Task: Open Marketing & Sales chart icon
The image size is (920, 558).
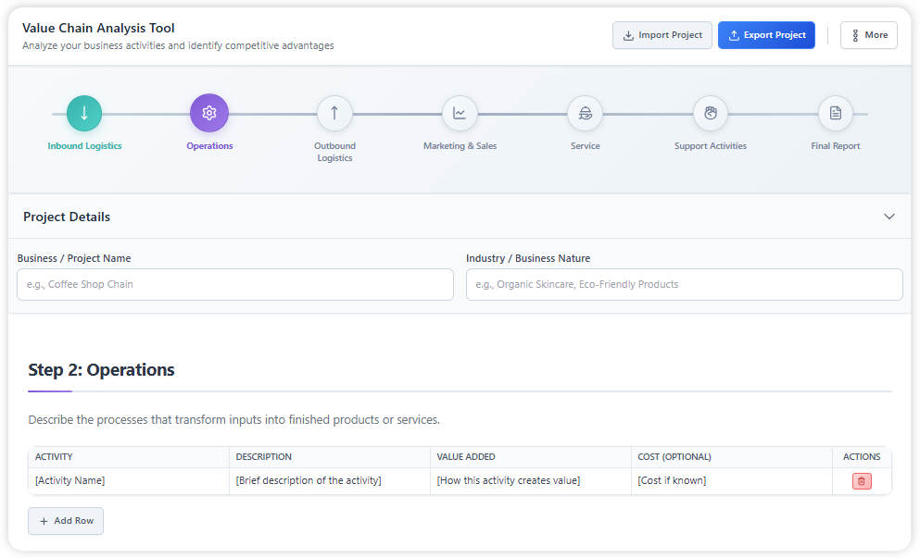Action: point(460,114)
